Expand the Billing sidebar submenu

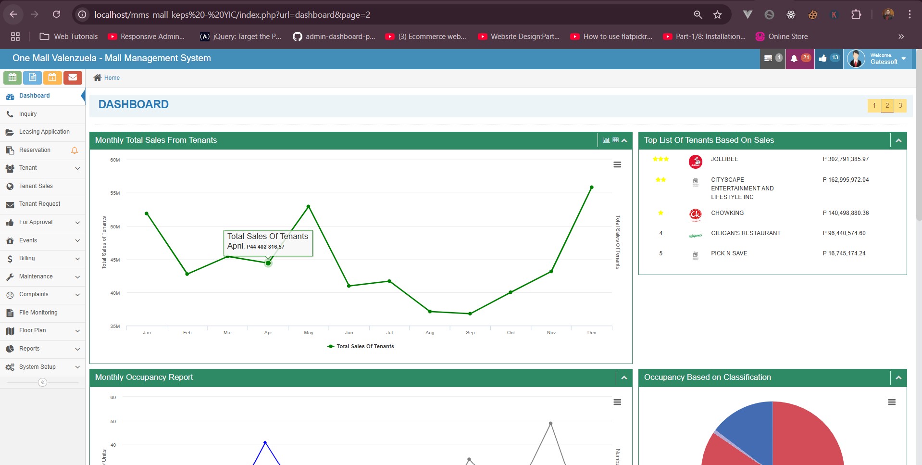coord(77,259)
